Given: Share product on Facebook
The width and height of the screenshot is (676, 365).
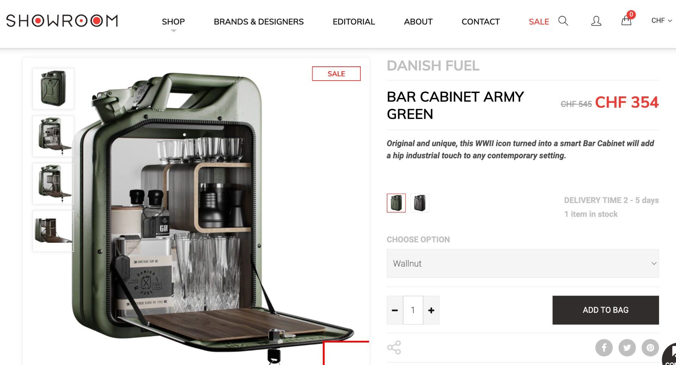Looking at the screenshot, I should (x=604, y=347).
